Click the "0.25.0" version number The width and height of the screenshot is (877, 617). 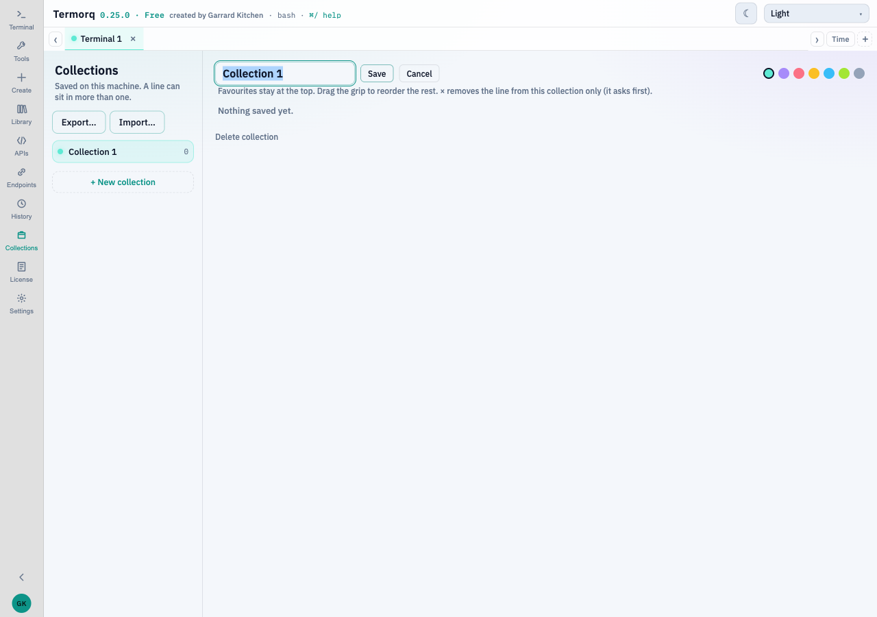(115, 15)
